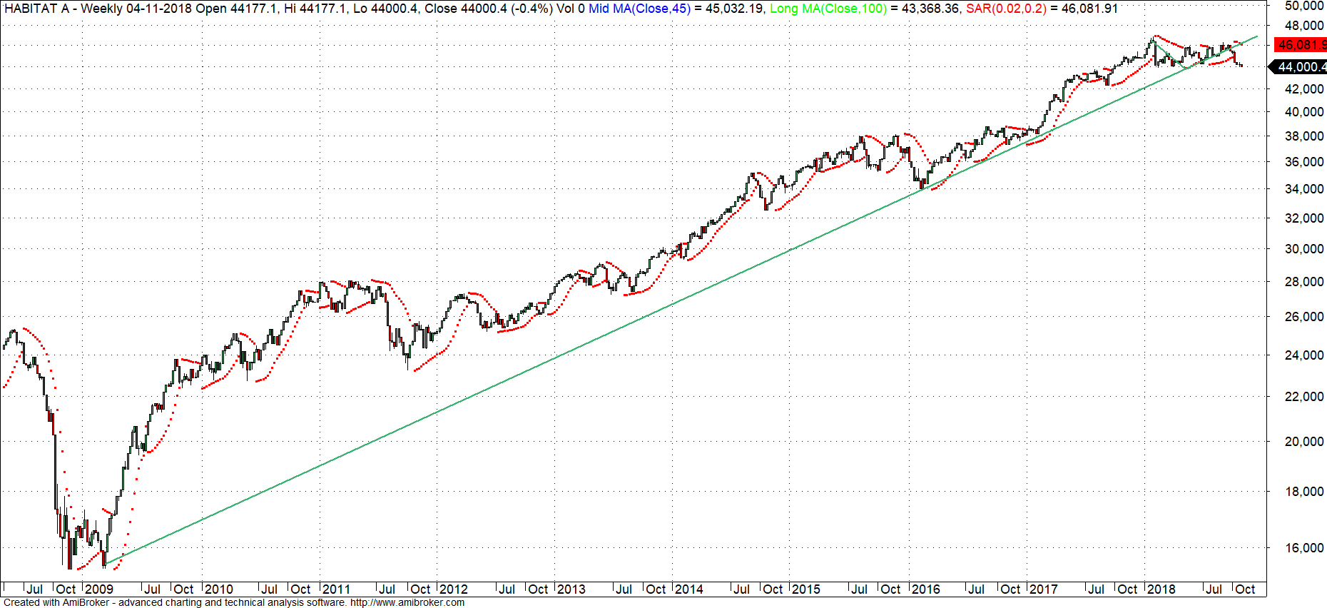Click the 28,000 price axis label
1327x608 pixels.
click(1304, 282)
